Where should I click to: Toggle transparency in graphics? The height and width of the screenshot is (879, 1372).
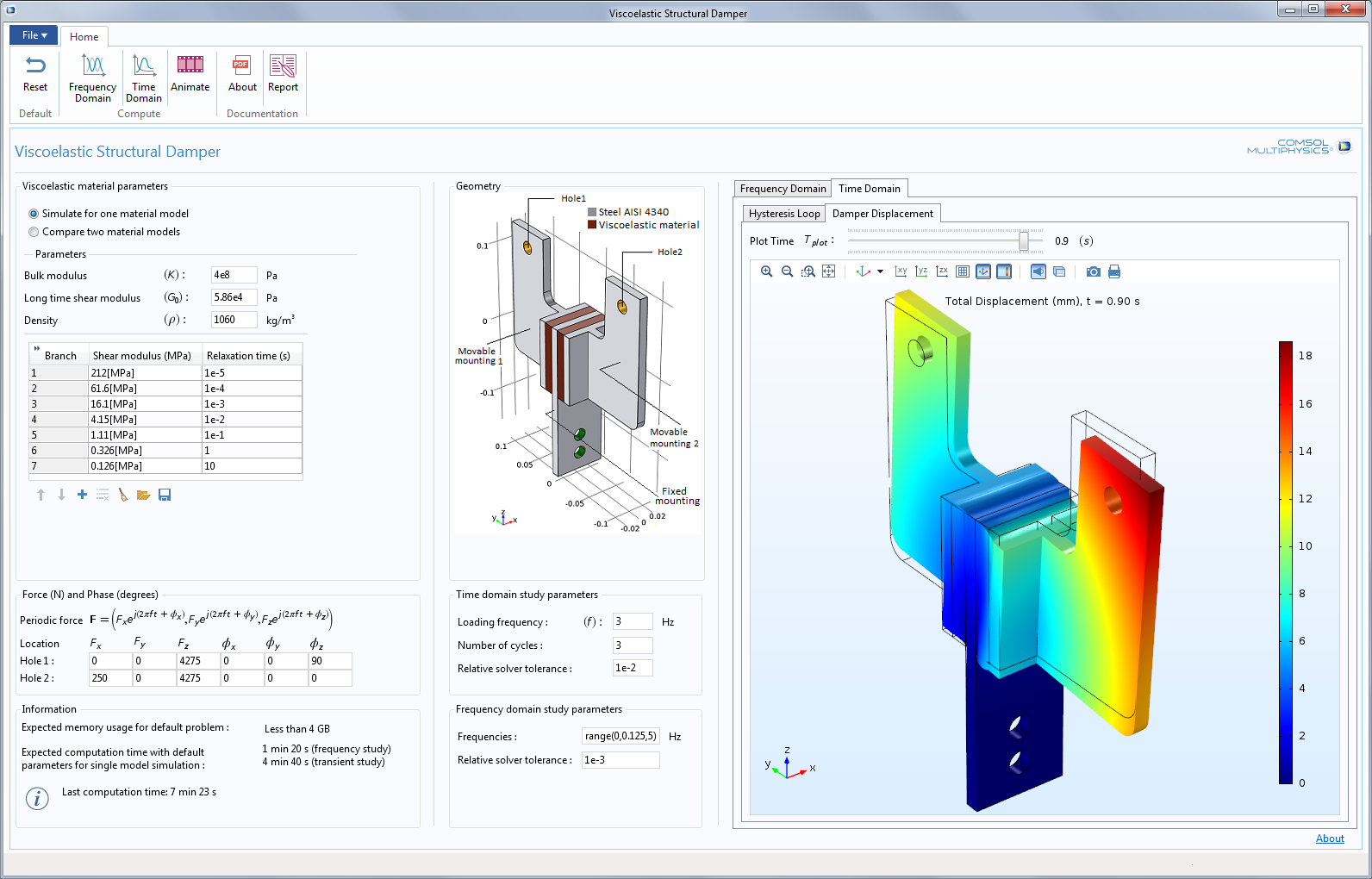1059,271
